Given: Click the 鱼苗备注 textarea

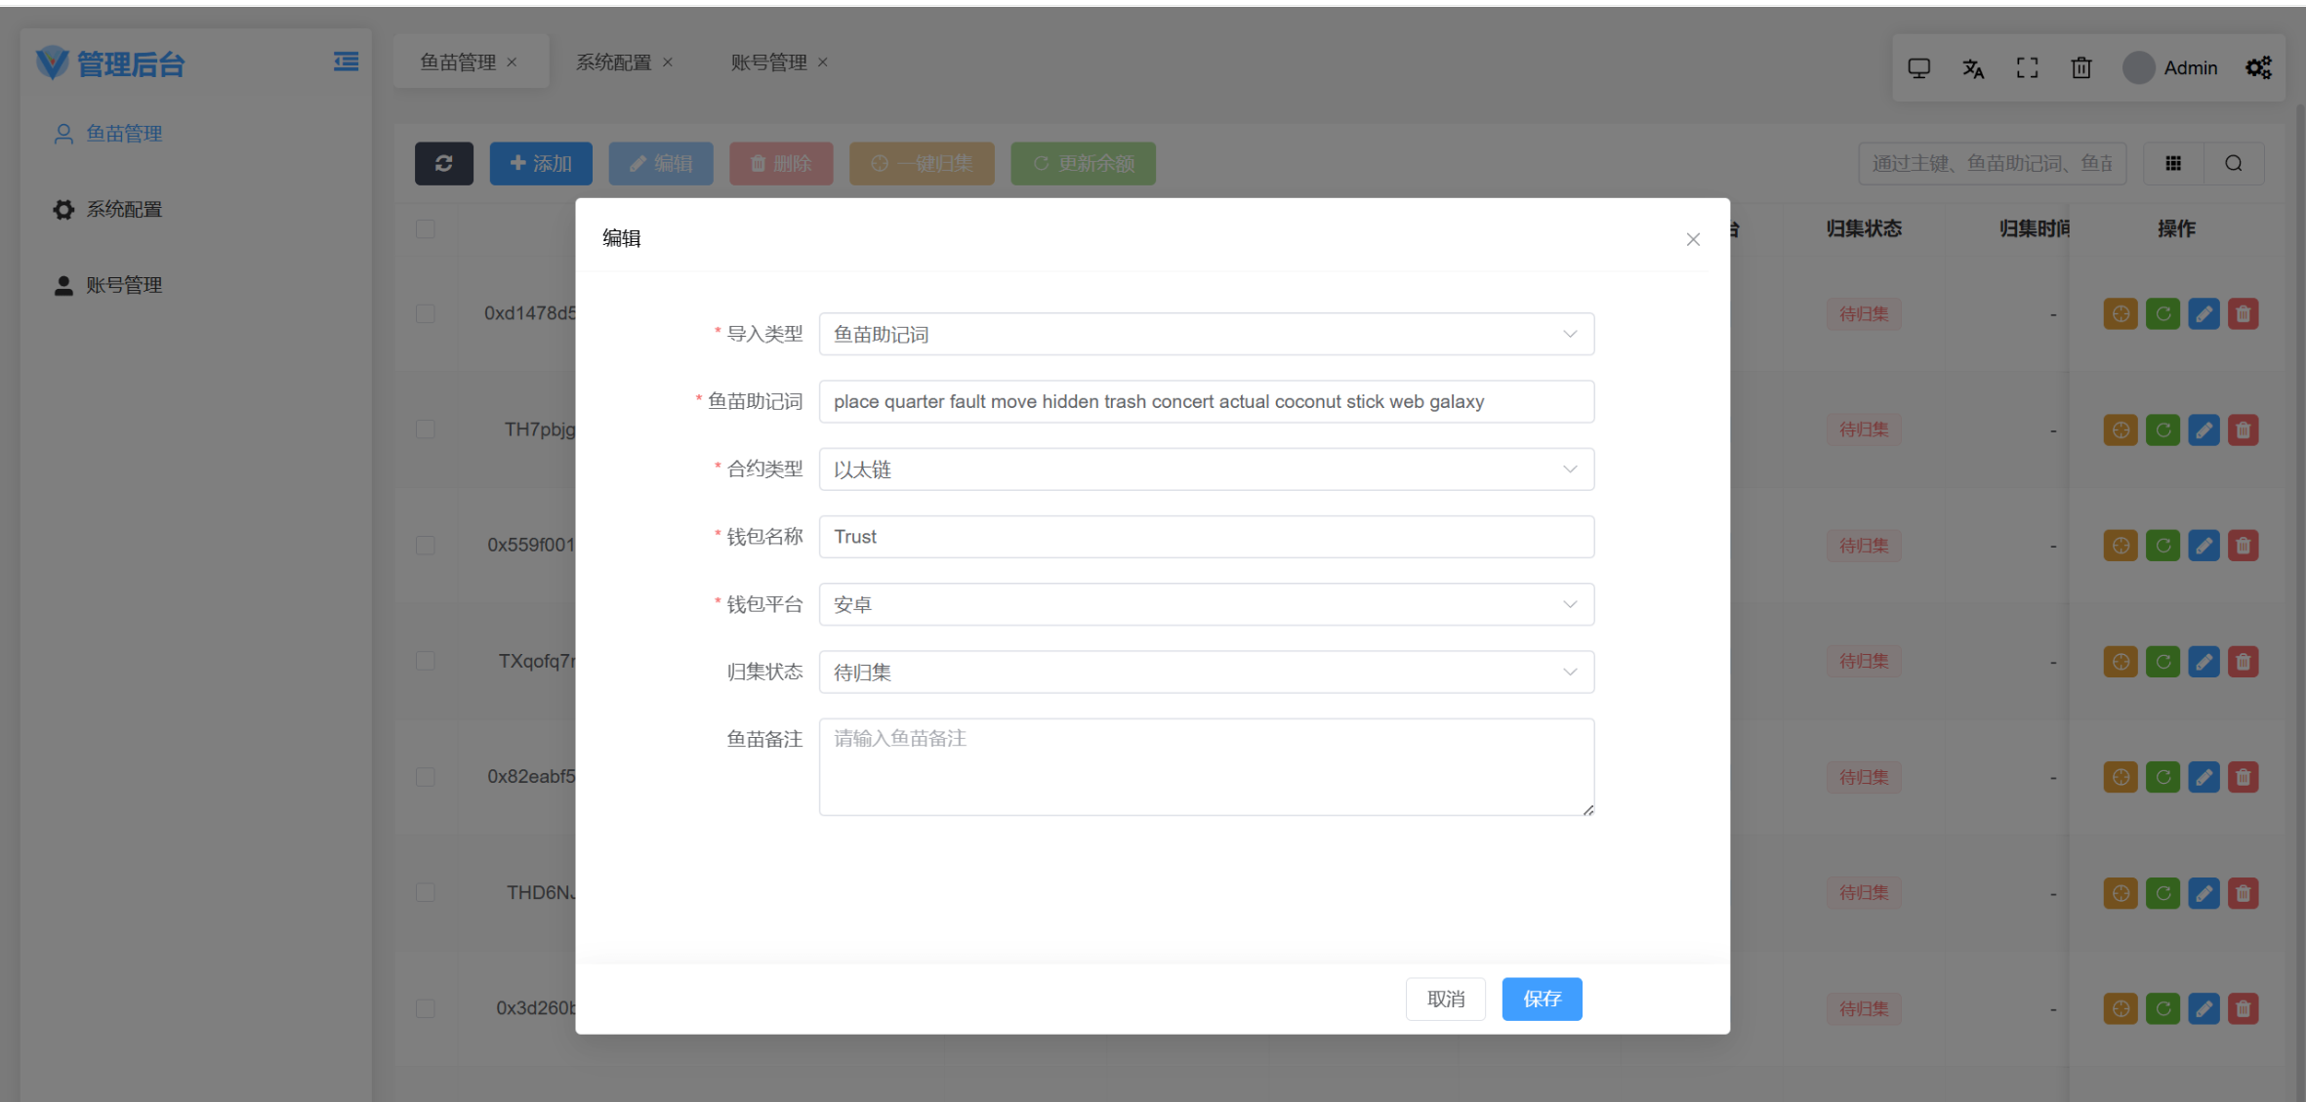Looking at the screenshot, I should point(1206,766).
